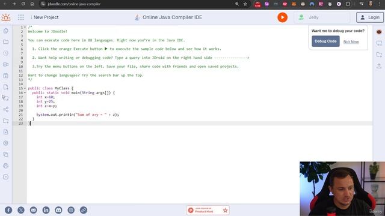The image size is (385, 216).
Task: Open the folder icon in right sidebar
Action: tap(379, 55)
